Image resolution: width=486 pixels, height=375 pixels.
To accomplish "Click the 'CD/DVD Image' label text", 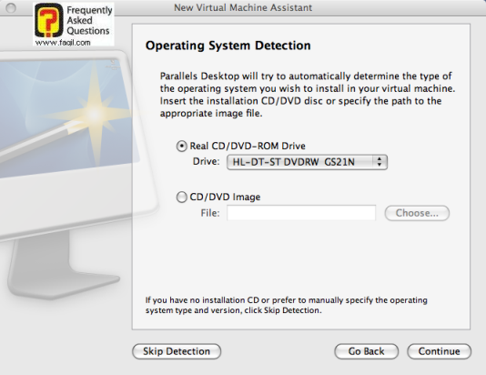I will point(225,198).
